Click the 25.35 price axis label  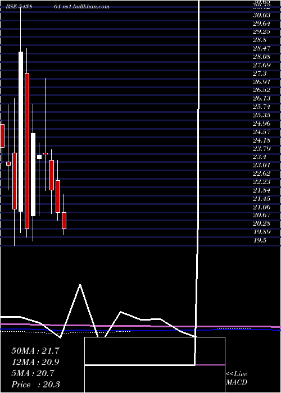coord(262,115)
